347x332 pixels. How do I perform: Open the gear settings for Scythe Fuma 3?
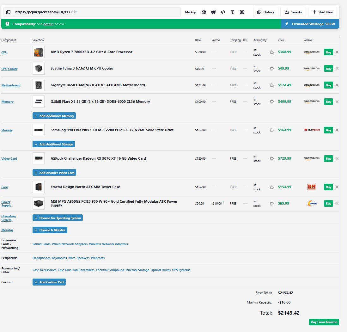coord(272,69)
